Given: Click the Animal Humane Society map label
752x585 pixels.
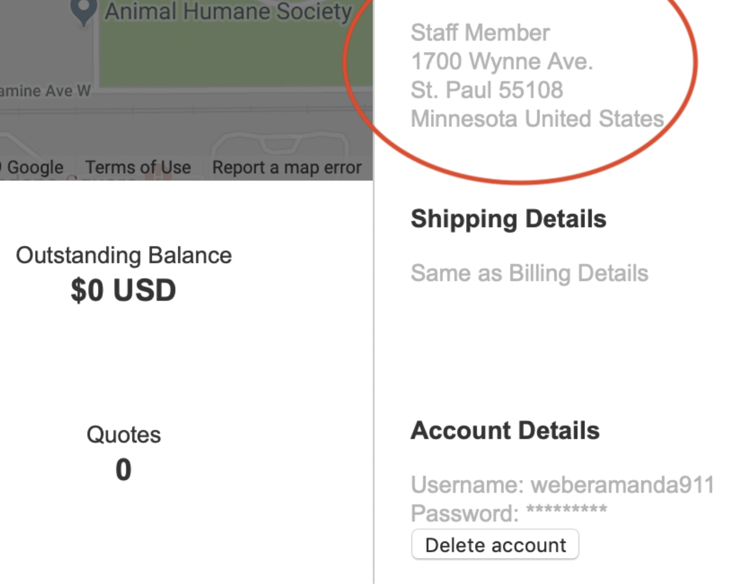Looking at the screenshot, I should [229, 11].
